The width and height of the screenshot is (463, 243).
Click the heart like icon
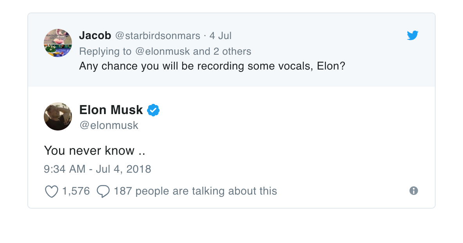point(51,191)
